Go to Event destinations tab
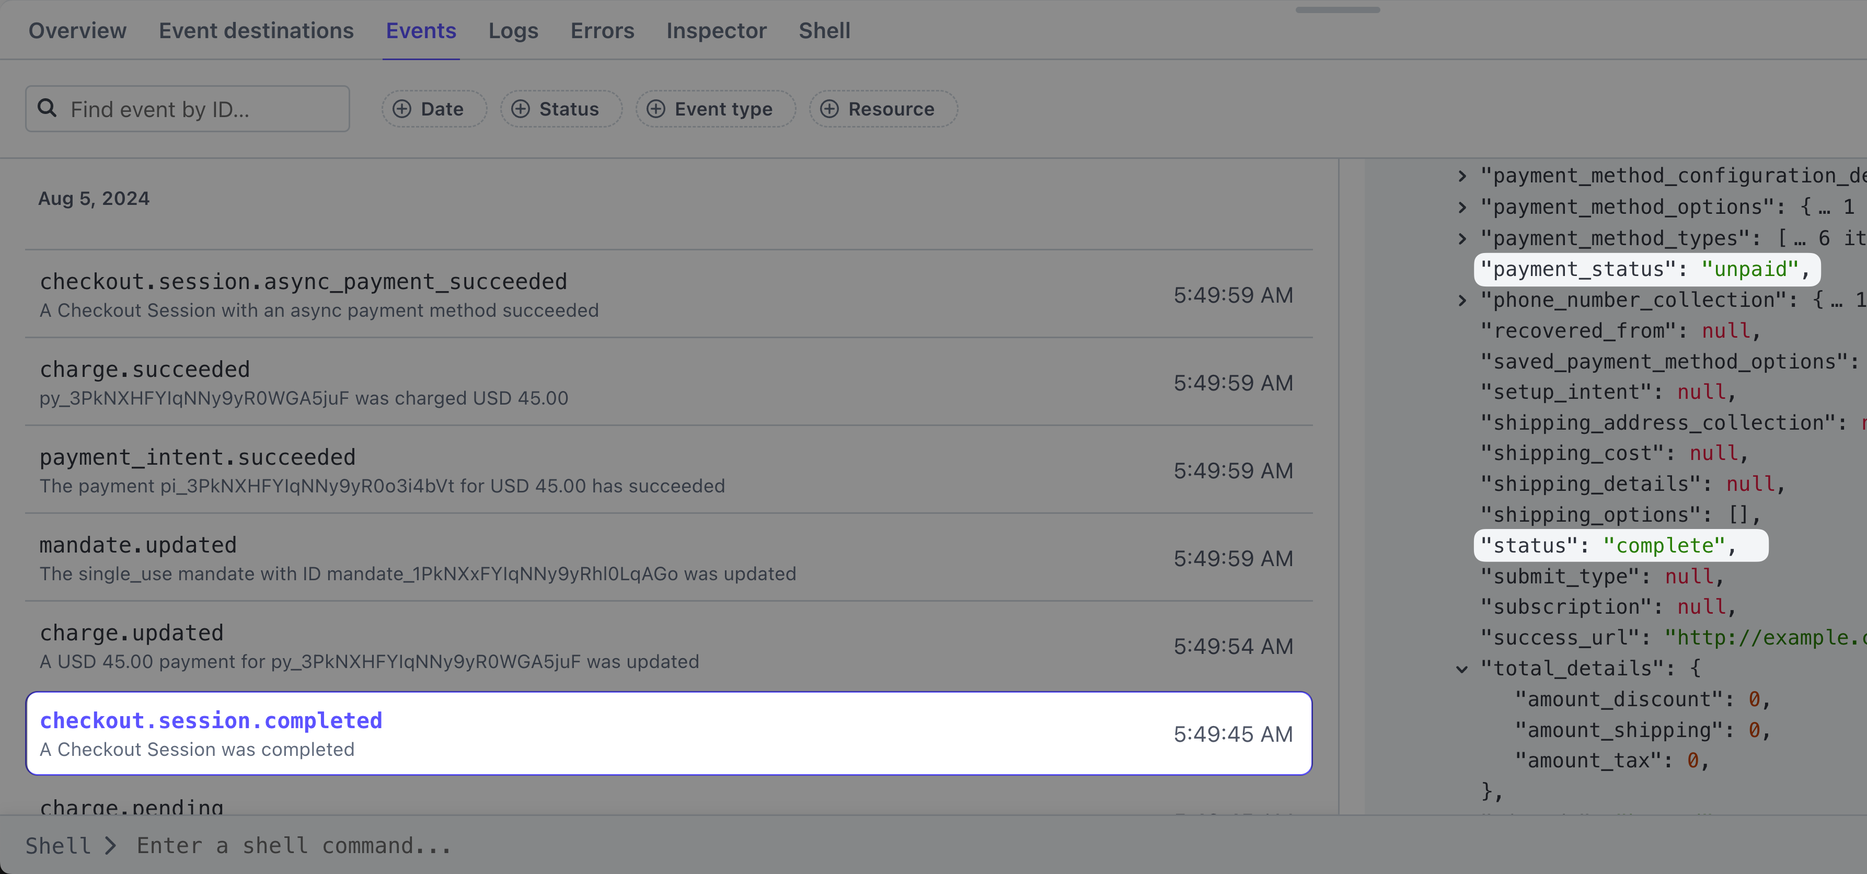This screenshot has height=874, width=1867. (256, 30)
